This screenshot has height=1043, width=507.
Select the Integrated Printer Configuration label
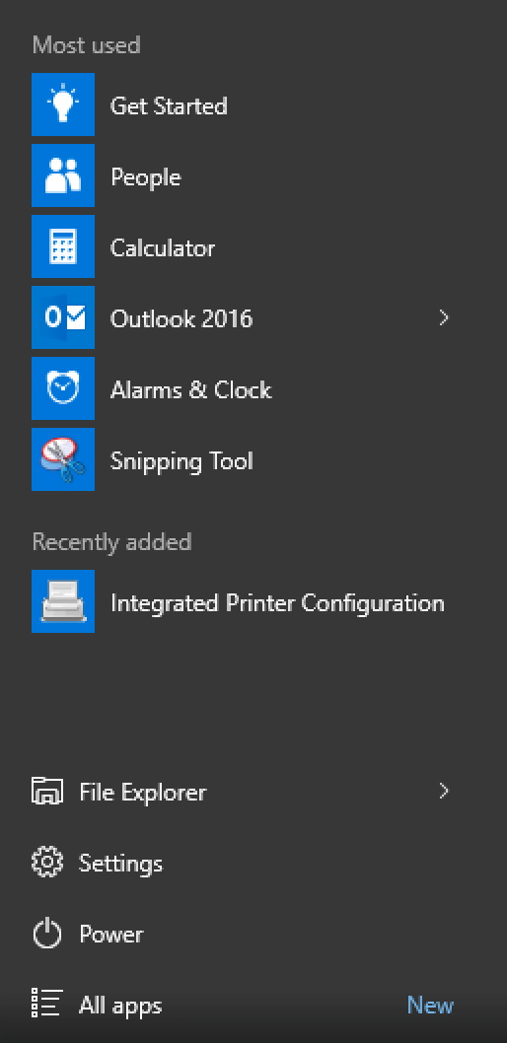click(277, 602)
